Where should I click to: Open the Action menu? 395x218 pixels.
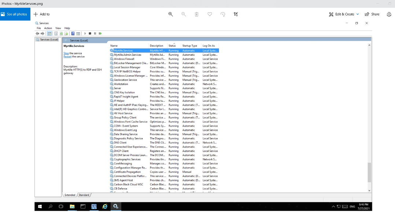tap(48, 28)
